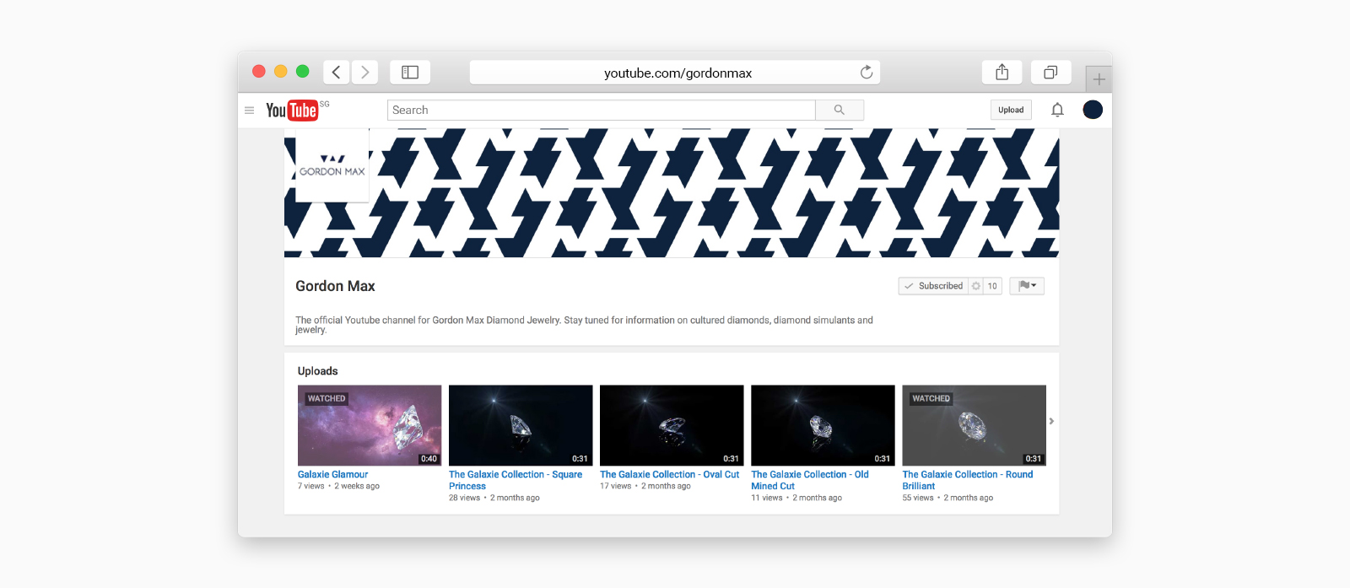
Task: Click the subscriber count 10
Action: click(x=992, y=286)
